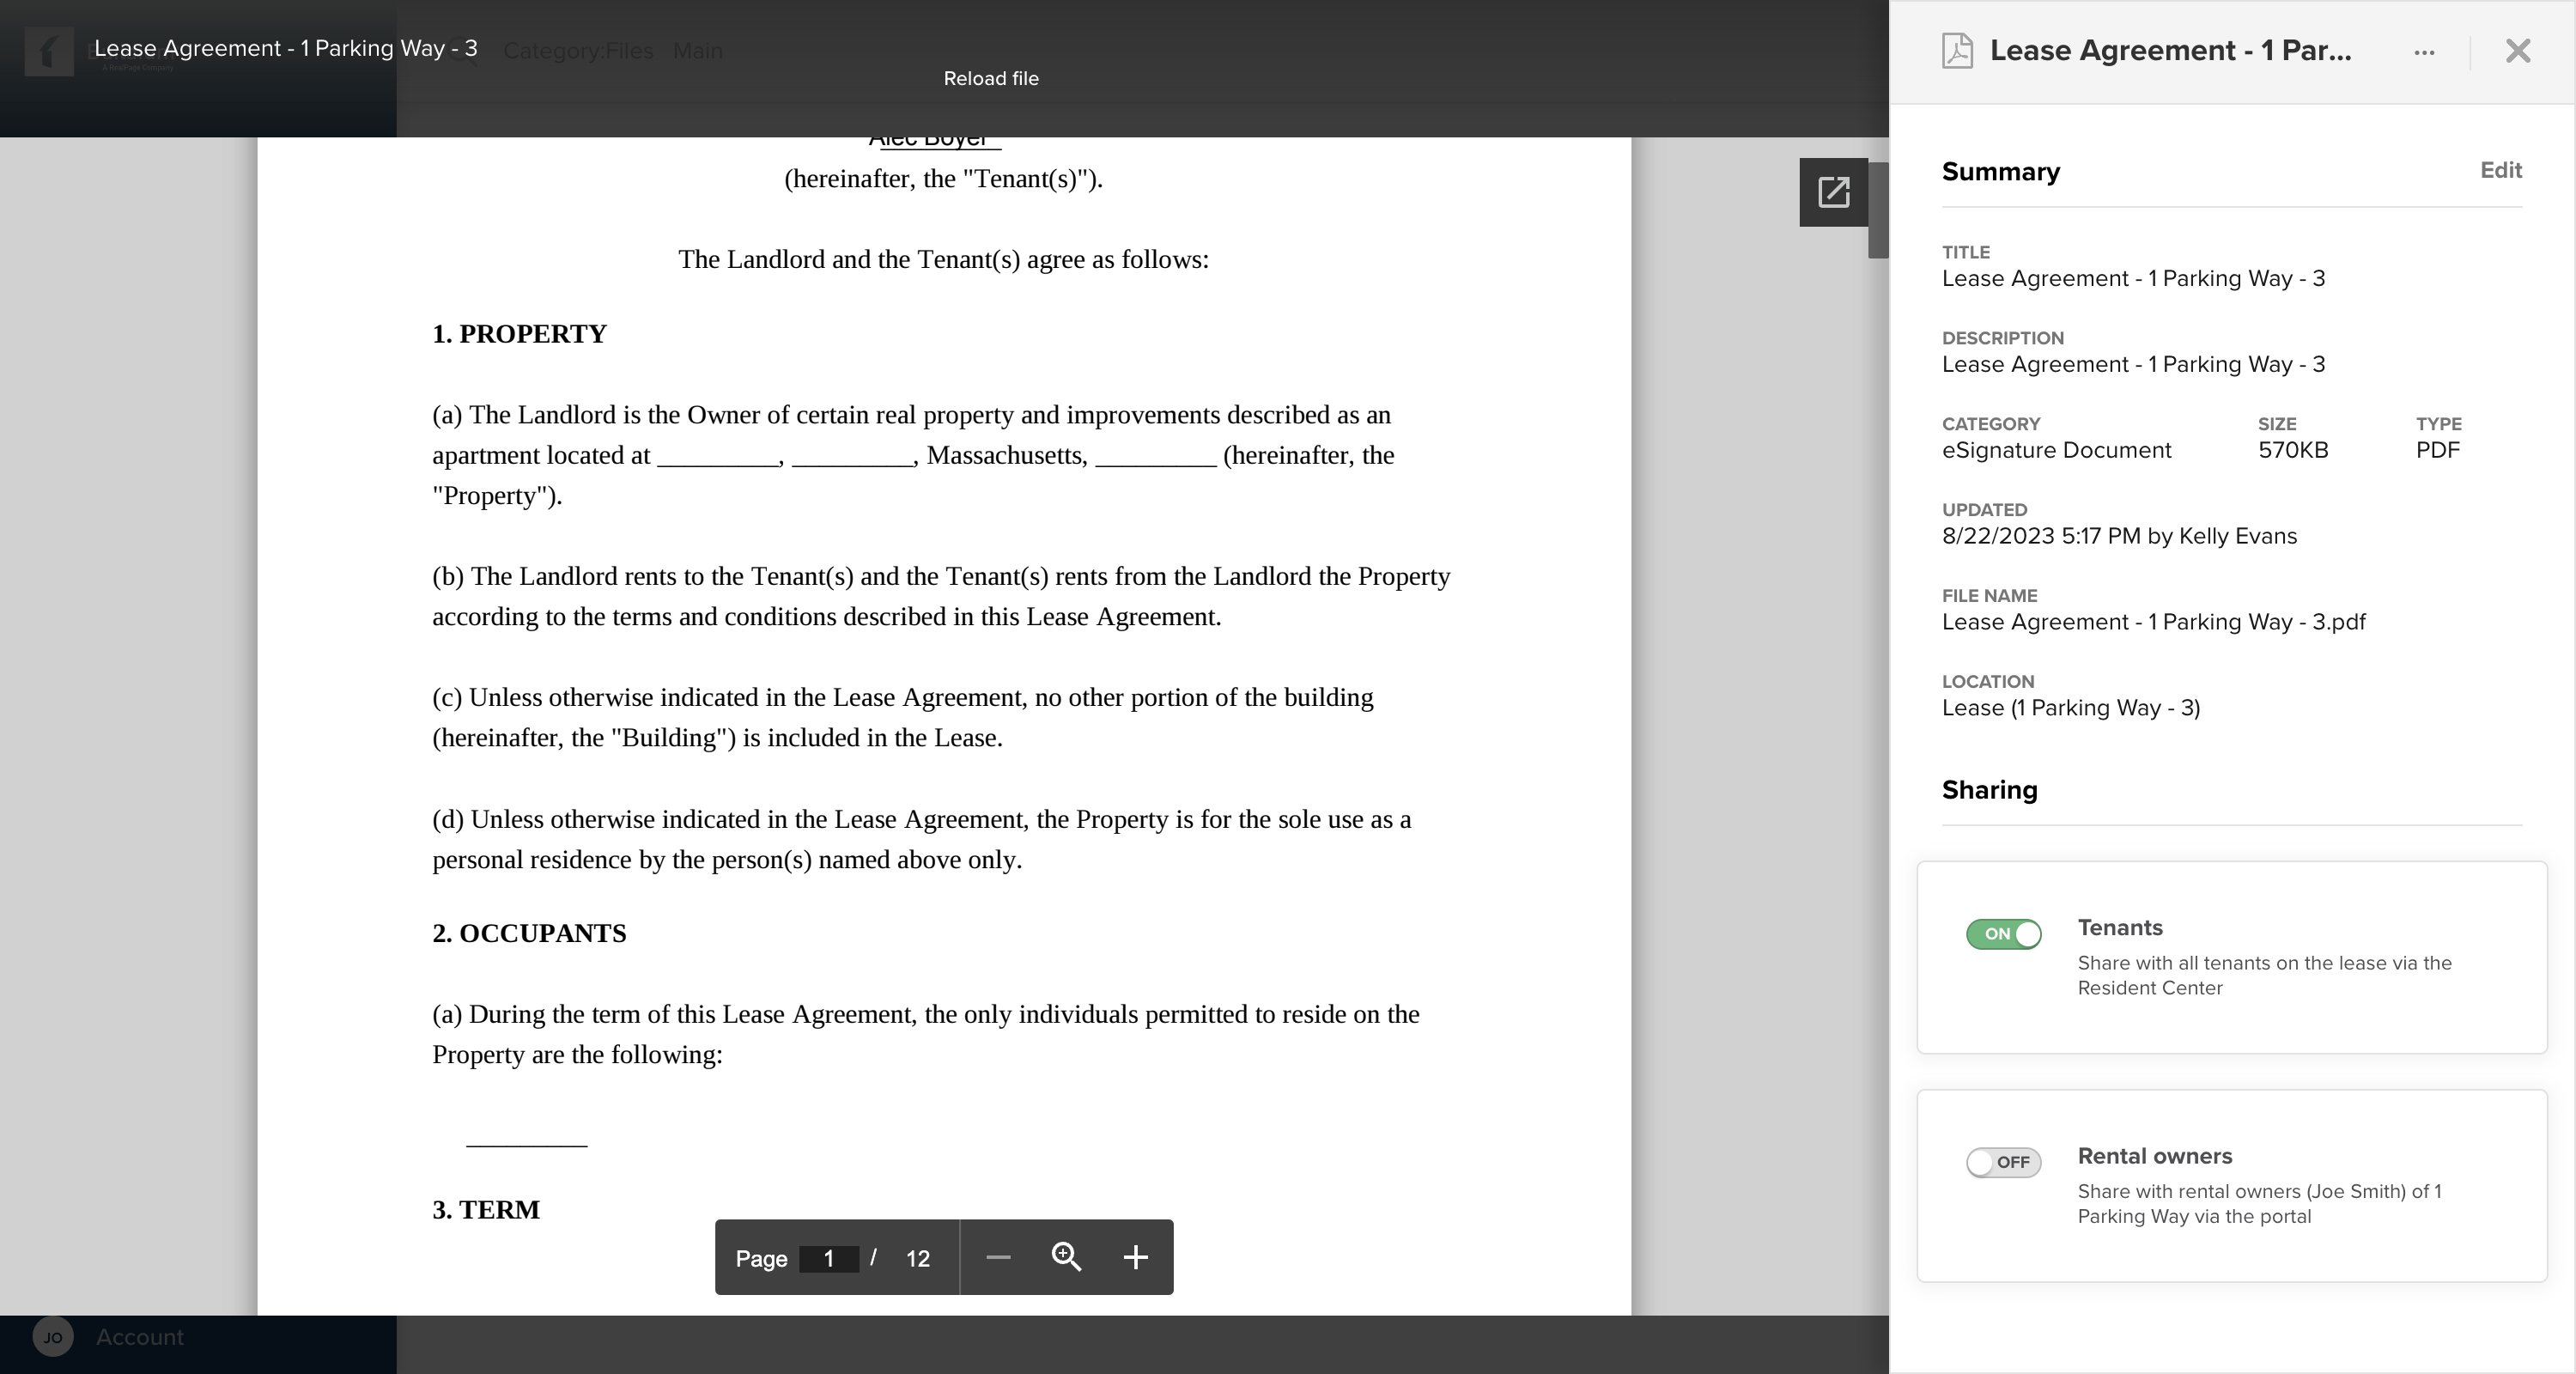The image size is (2576, 1374).
Task: Click the PDF file icon in the panel header
Action: (x=1957, y=51)
